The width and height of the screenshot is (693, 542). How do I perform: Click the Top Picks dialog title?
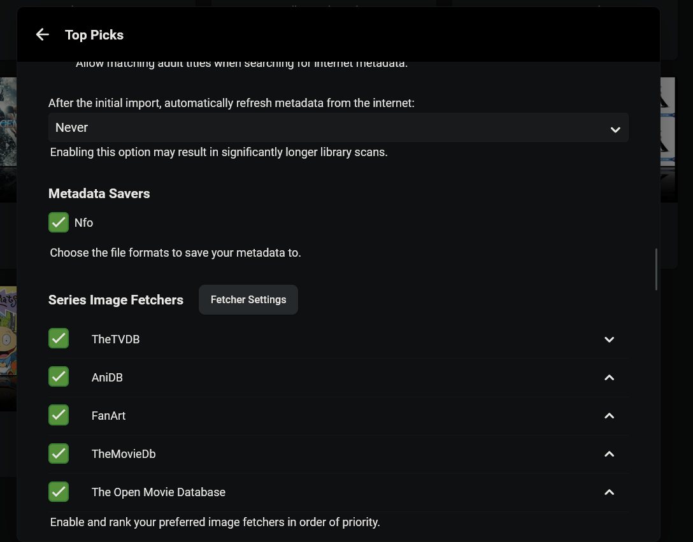94,35
